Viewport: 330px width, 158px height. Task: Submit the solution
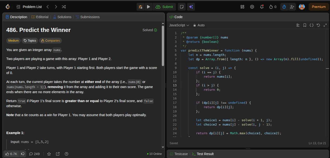[x=164, y=7]
